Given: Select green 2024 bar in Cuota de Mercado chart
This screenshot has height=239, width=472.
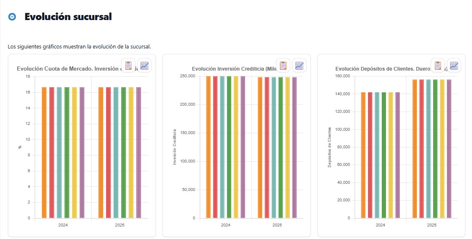Looking at the screenshot, I should click(x=67, y=153).
